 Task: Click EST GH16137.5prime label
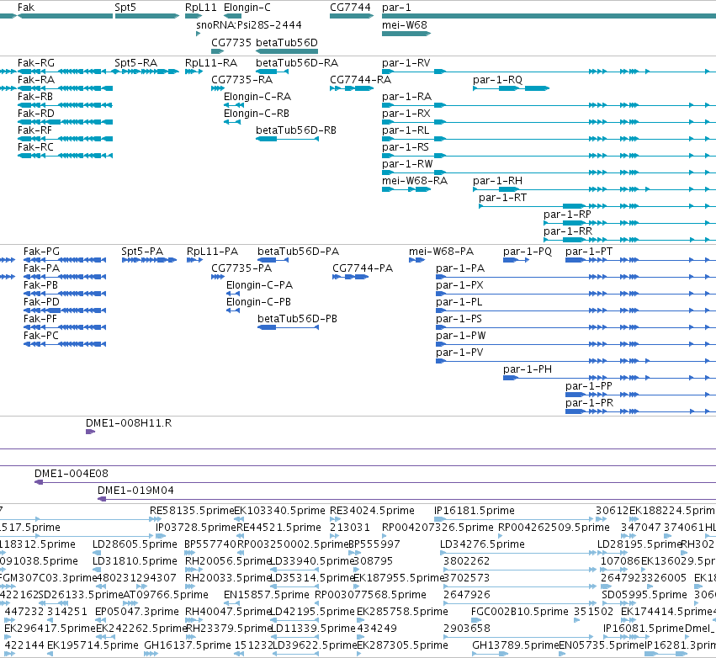click(188, 645)
